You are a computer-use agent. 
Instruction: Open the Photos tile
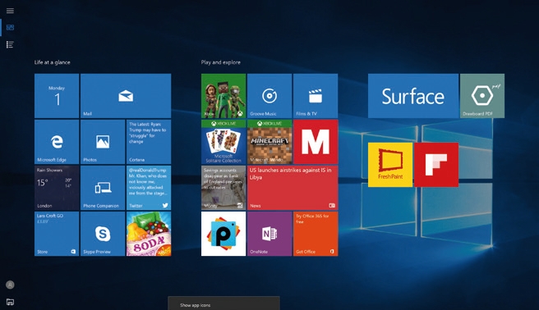coord(103,142)
